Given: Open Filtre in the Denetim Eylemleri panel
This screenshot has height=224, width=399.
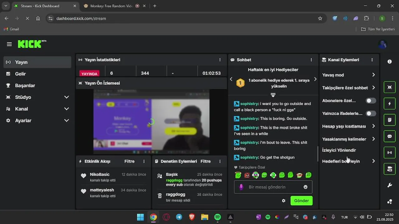Looking at the screenshot, I should click(x=205, y=161).
